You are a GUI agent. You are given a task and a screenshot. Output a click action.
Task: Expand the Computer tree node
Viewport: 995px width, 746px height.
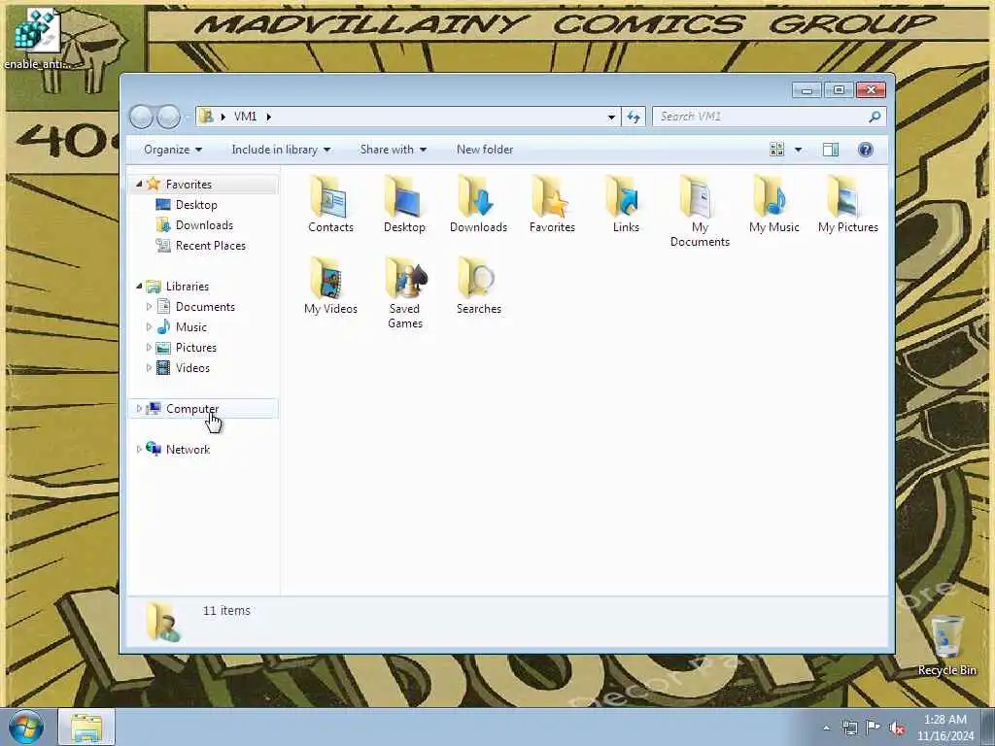tap(139, 409)
